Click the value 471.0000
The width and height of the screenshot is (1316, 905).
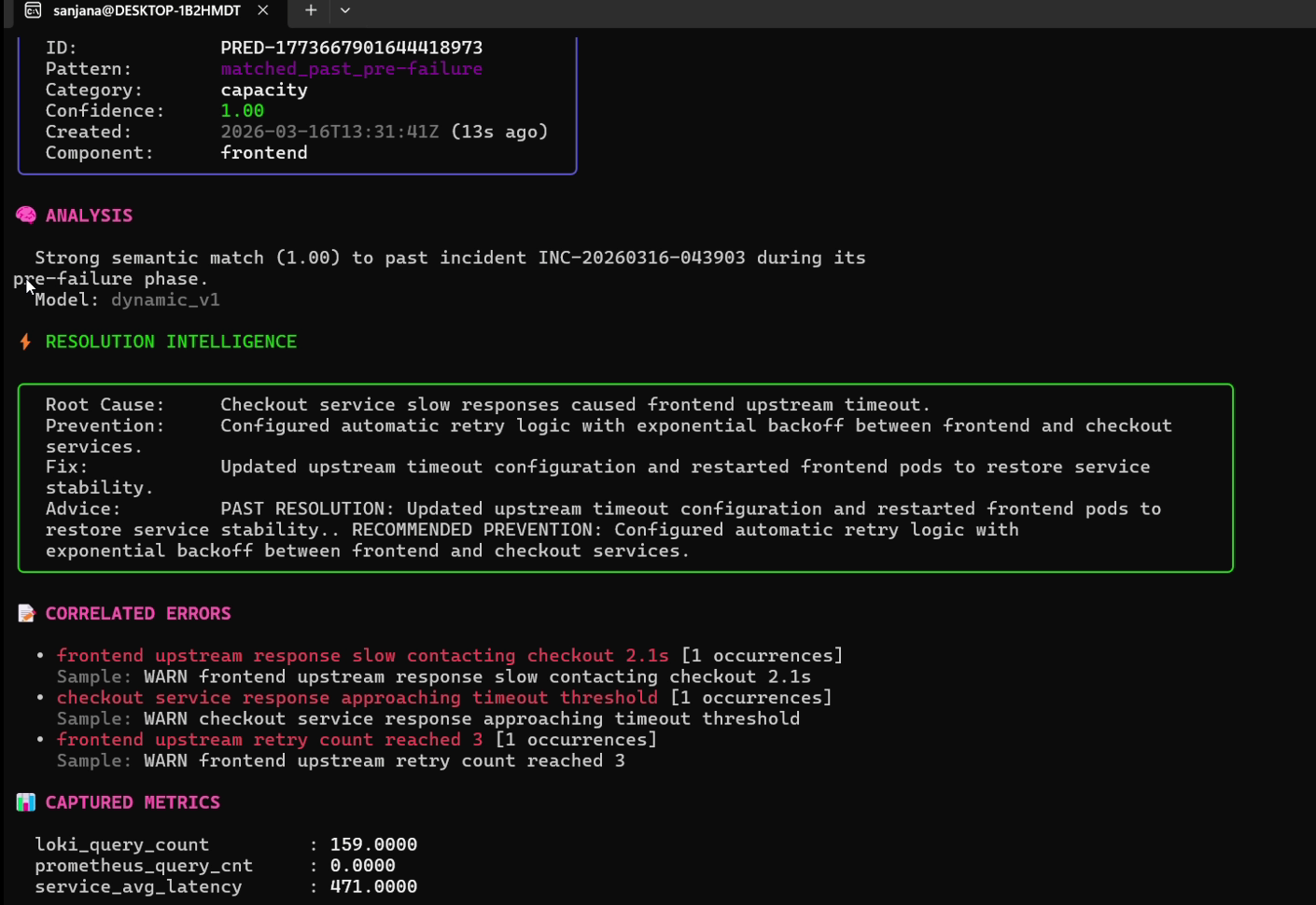coord(373,886)
